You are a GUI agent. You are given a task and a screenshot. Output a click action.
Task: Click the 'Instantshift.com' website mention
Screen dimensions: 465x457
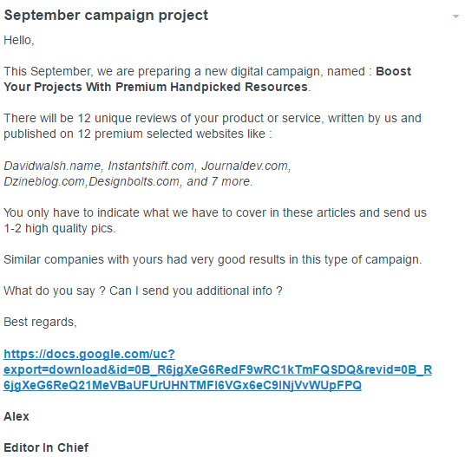(151, 166)
